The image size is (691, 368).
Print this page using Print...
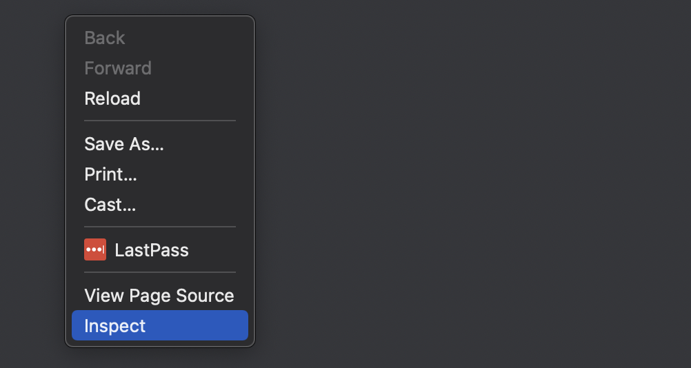(110, 174)
